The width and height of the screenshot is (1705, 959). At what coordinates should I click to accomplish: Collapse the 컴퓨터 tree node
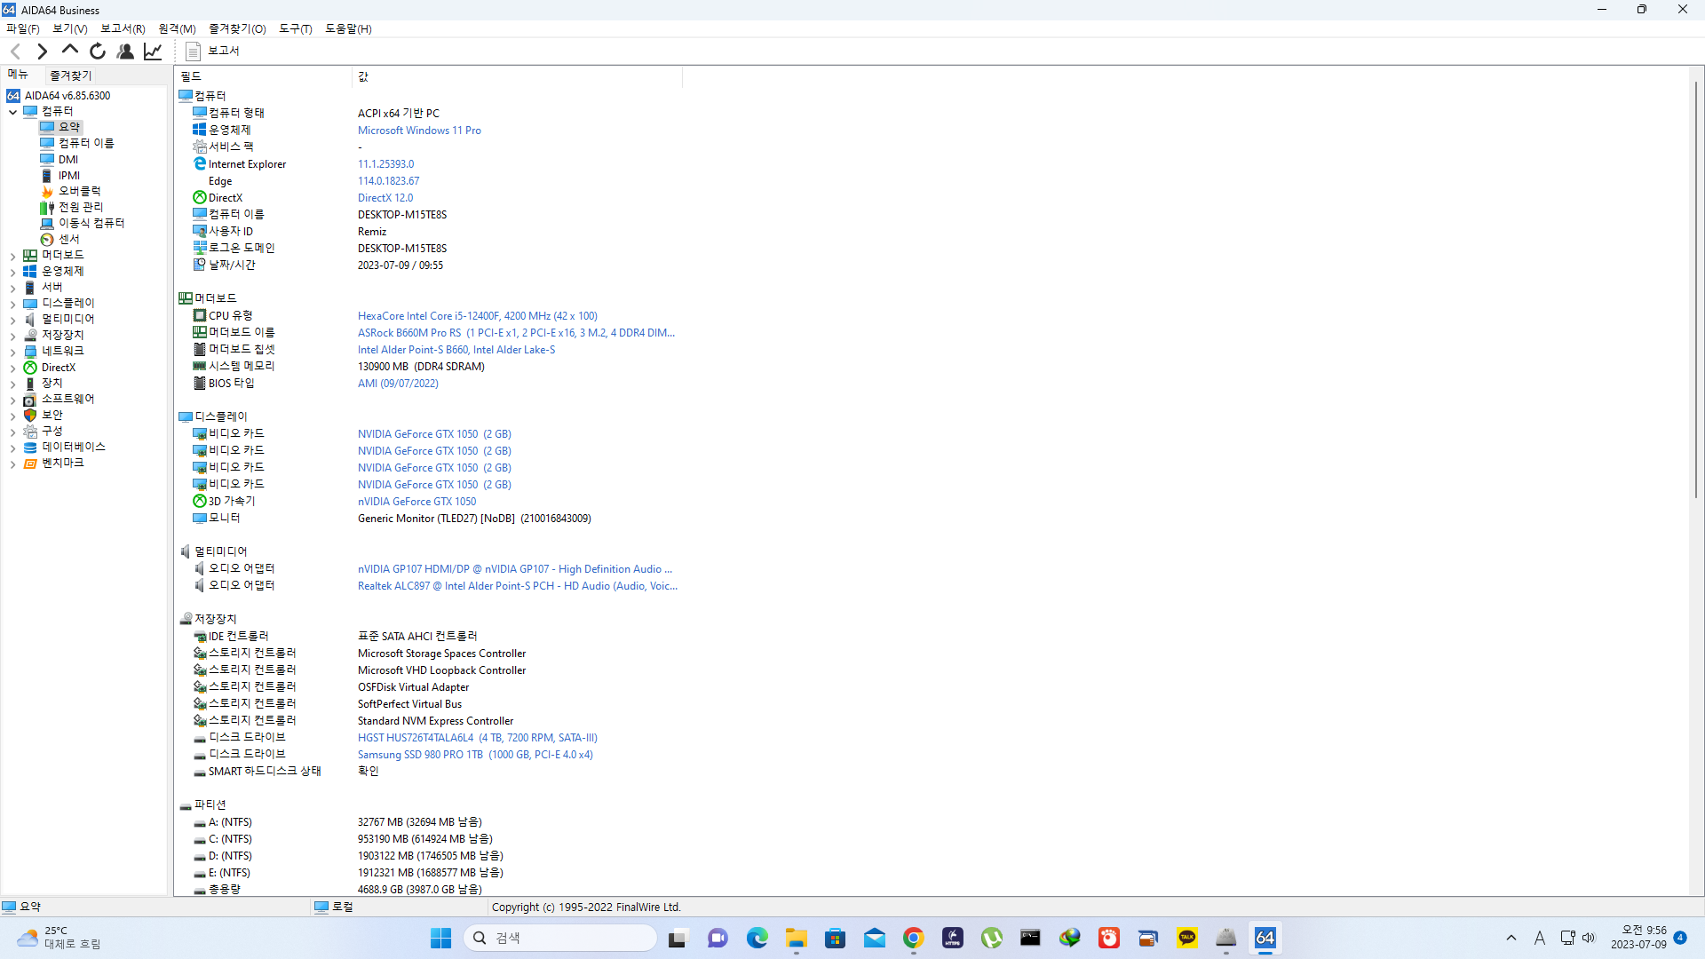(x=12, y=112)
